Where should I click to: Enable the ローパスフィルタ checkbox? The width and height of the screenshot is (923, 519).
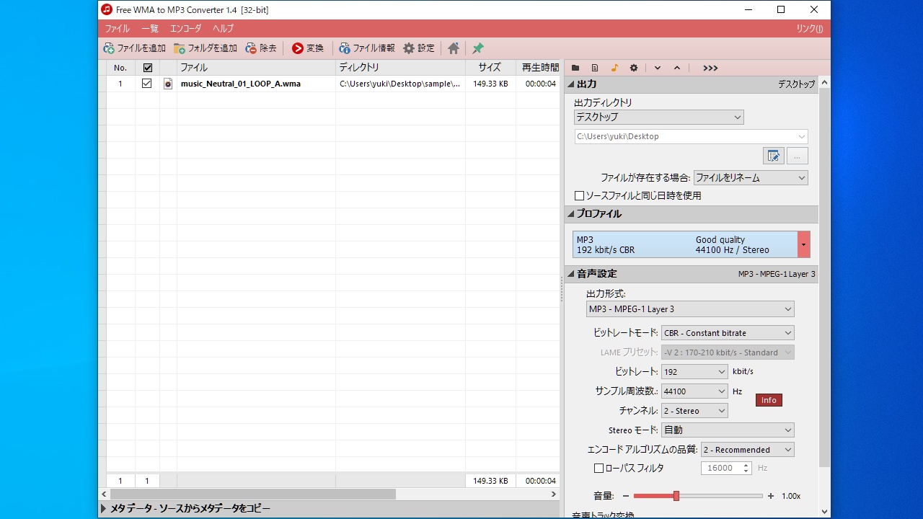pyautogui.click(x=599, y=468)
